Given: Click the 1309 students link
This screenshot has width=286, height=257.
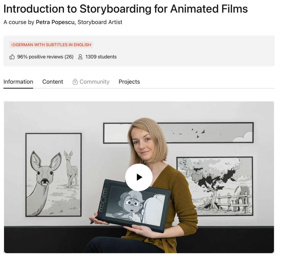Looking at the screenshot, I should (x=101, y=57).
